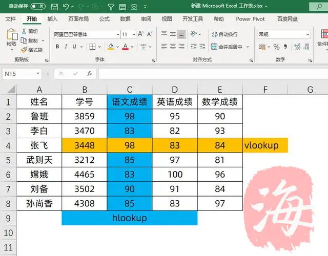Open the 插入 ribbon tab
The image size is (328, 256).
[x=52, y=19]
